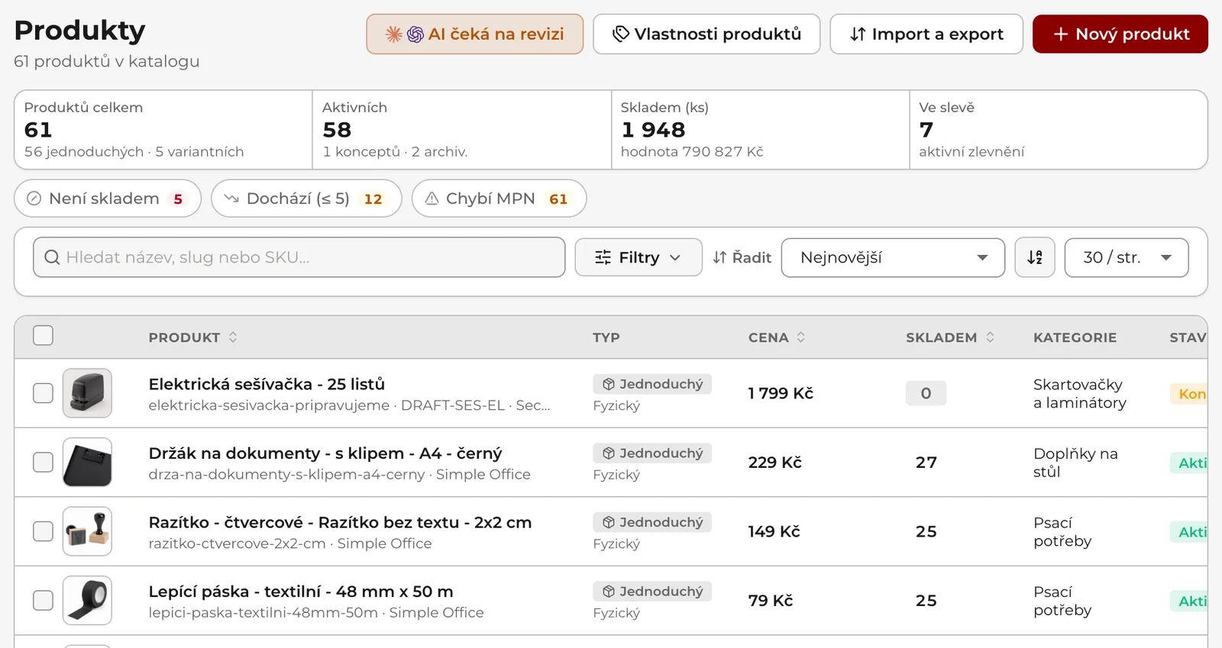Image resolution: width=1222 pixels, height=648 pixels.
Task: Click the warning triangle icon on Chybí MPN
Action: tap(432, 198)
